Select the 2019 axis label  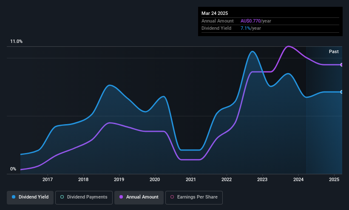[119, 179]
